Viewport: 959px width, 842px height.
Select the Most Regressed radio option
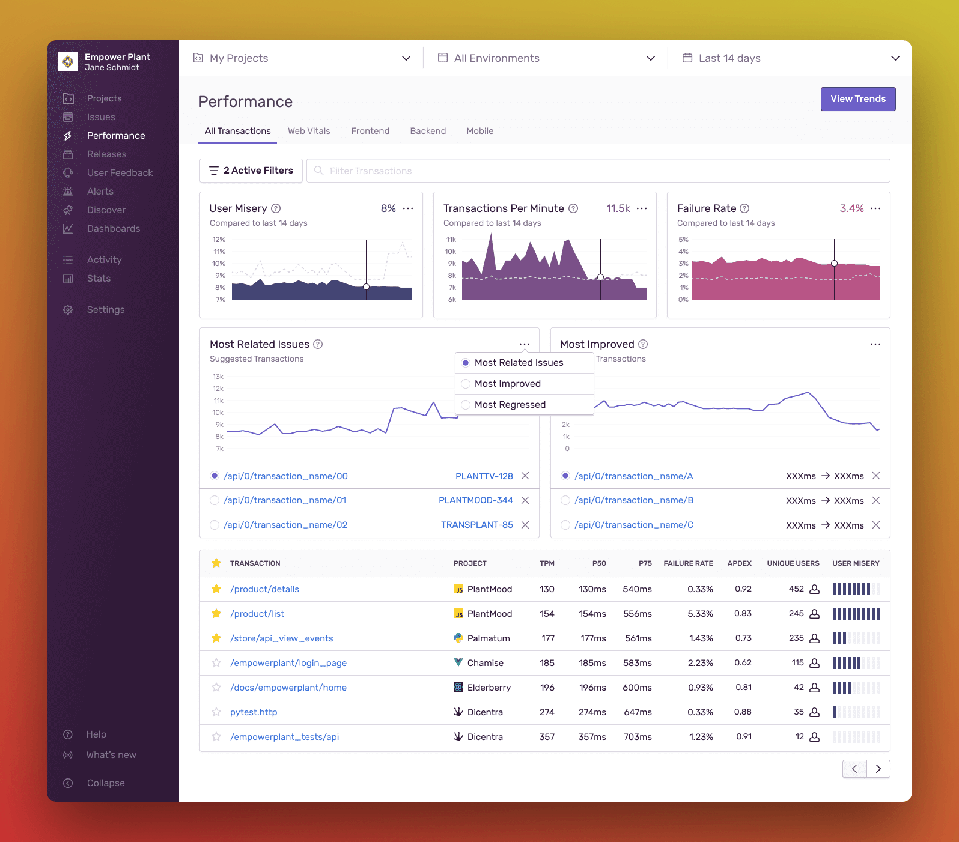tap(466, 405)
